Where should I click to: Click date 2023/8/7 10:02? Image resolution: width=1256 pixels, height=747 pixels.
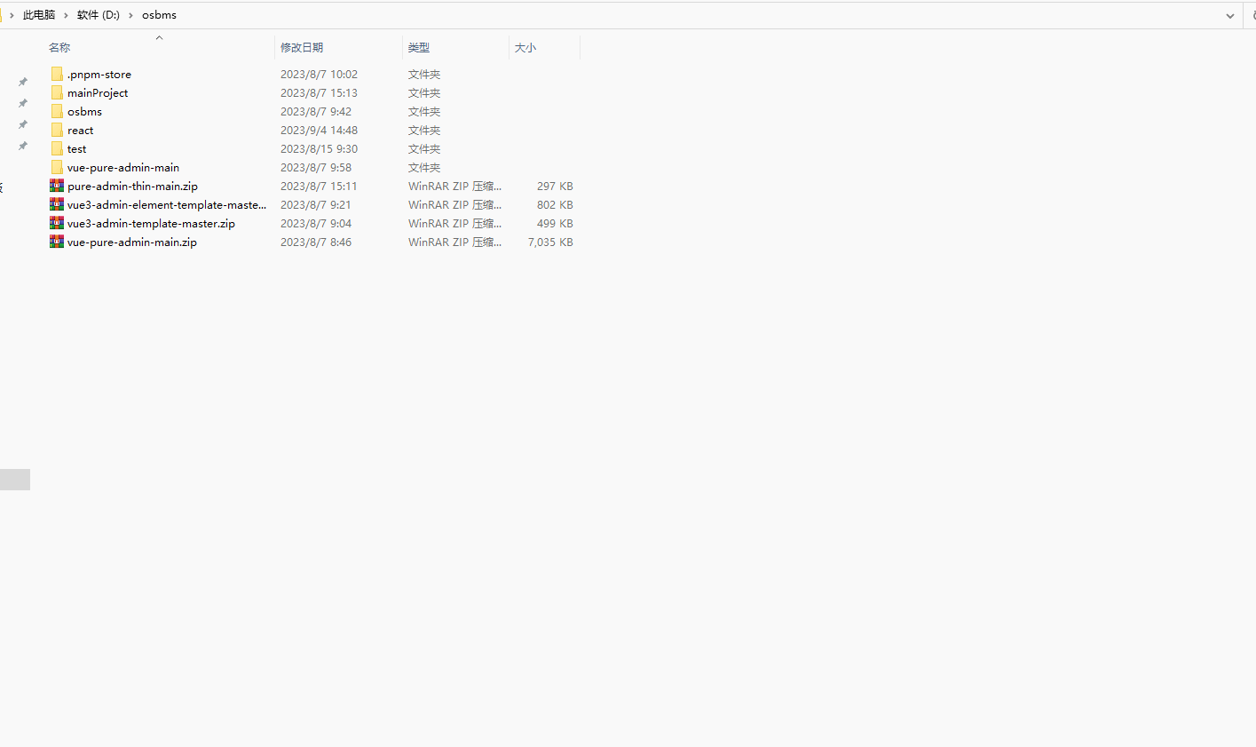point(319,75)
